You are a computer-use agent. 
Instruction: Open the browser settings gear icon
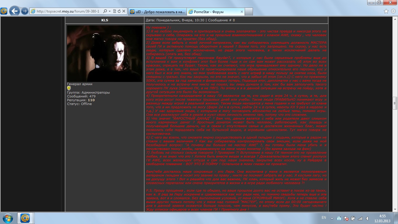393,11
